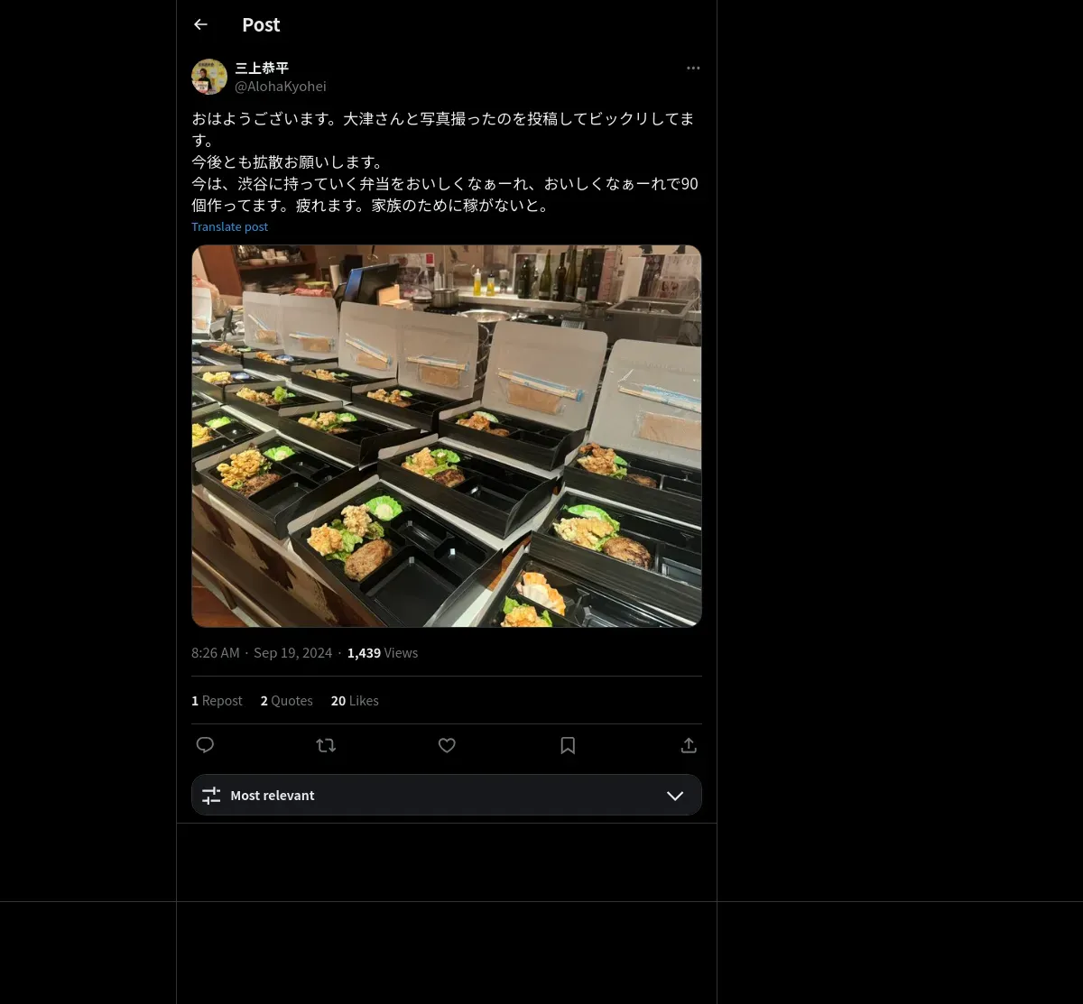View the 2 Quotes list
The image size is (1083, 1004).
click(x=287, y=701)
